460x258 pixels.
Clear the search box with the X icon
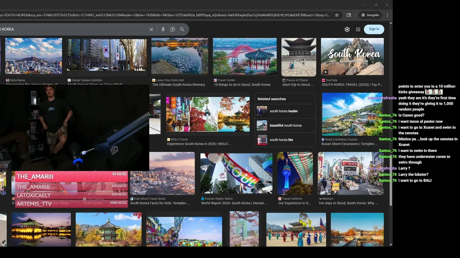pyautogui.click(x=151, y=29)
